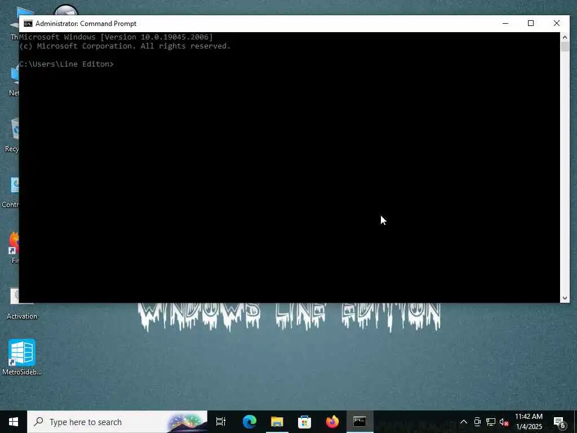Screen dimensions: 577x433
Task: Click the Command Prompt vertical scrollbar thumb
Action: (565, 47)
